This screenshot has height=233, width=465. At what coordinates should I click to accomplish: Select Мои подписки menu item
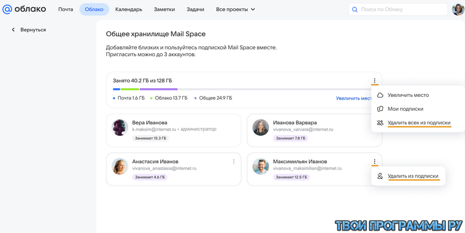pyautogui.click(x=405, y=109)
